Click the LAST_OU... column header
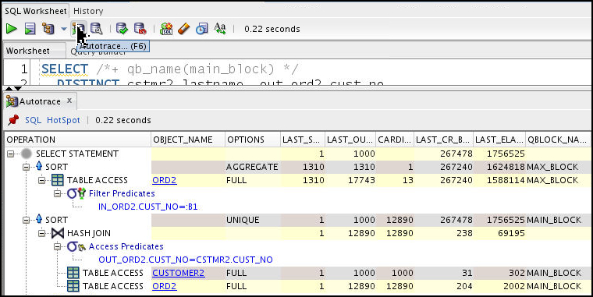This screenshot has height=297, width=593. point(350,140)
